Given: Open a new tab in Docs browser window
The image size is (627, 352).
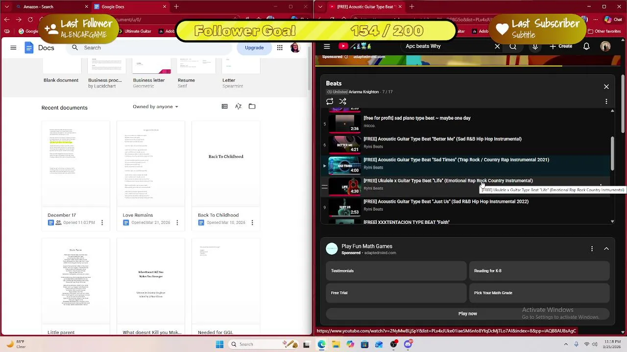Looking at the screenshot, I should pos(176,7).
